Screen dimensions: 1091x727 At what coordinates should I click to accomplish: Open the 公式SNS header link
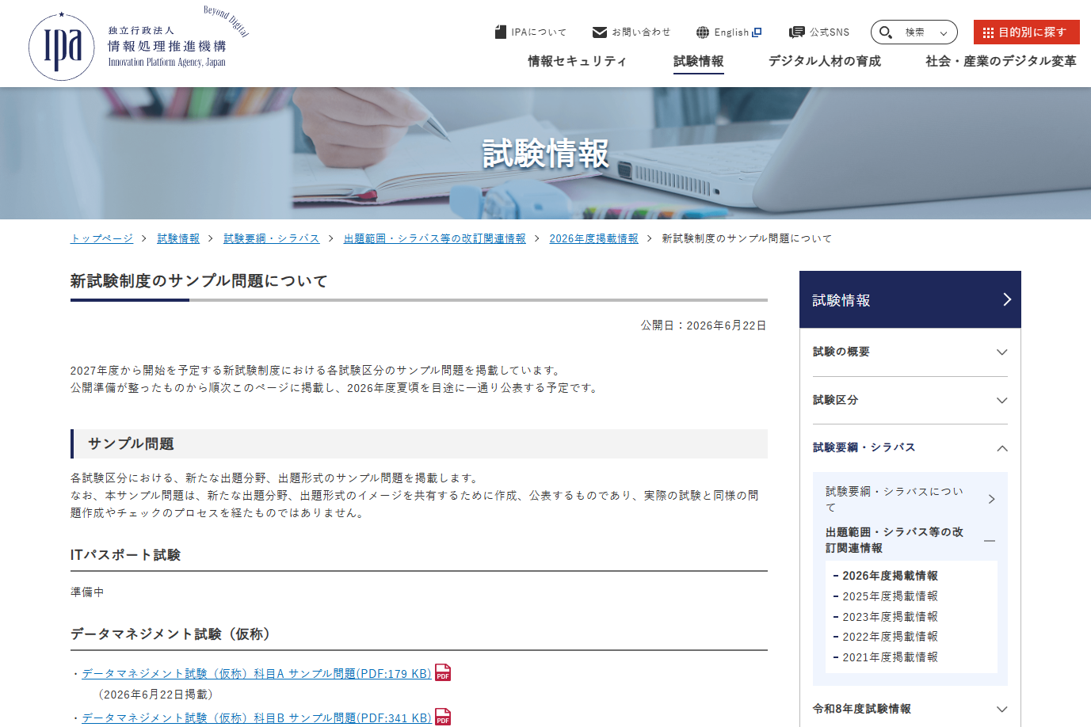(819, 32)
